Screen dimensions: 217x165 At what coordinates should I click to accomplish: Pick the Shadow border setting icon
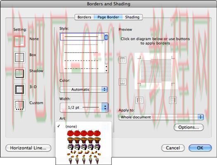tap(19, 73)
